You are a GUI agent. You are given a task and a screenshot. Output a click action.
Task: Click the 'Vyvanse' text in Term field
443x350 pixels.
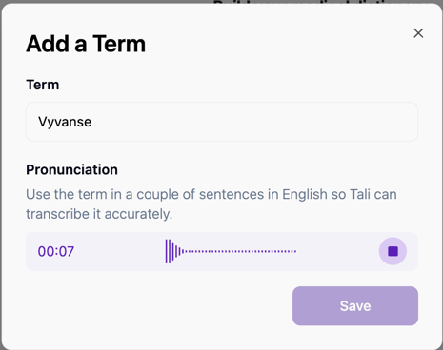click(x=65, y=122)
